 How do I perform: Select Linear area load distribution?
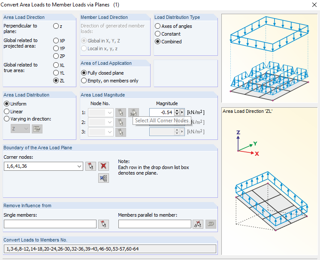(7, 112)
